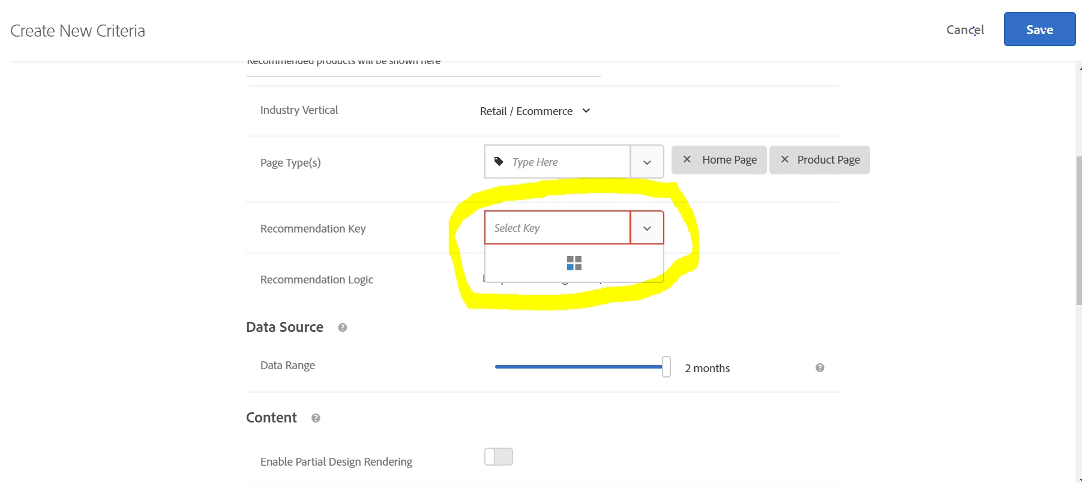This screenshot has height=483, width=1082.
Task: Click the Page Type(s) Type Here field
Action: tap(558, 162)
